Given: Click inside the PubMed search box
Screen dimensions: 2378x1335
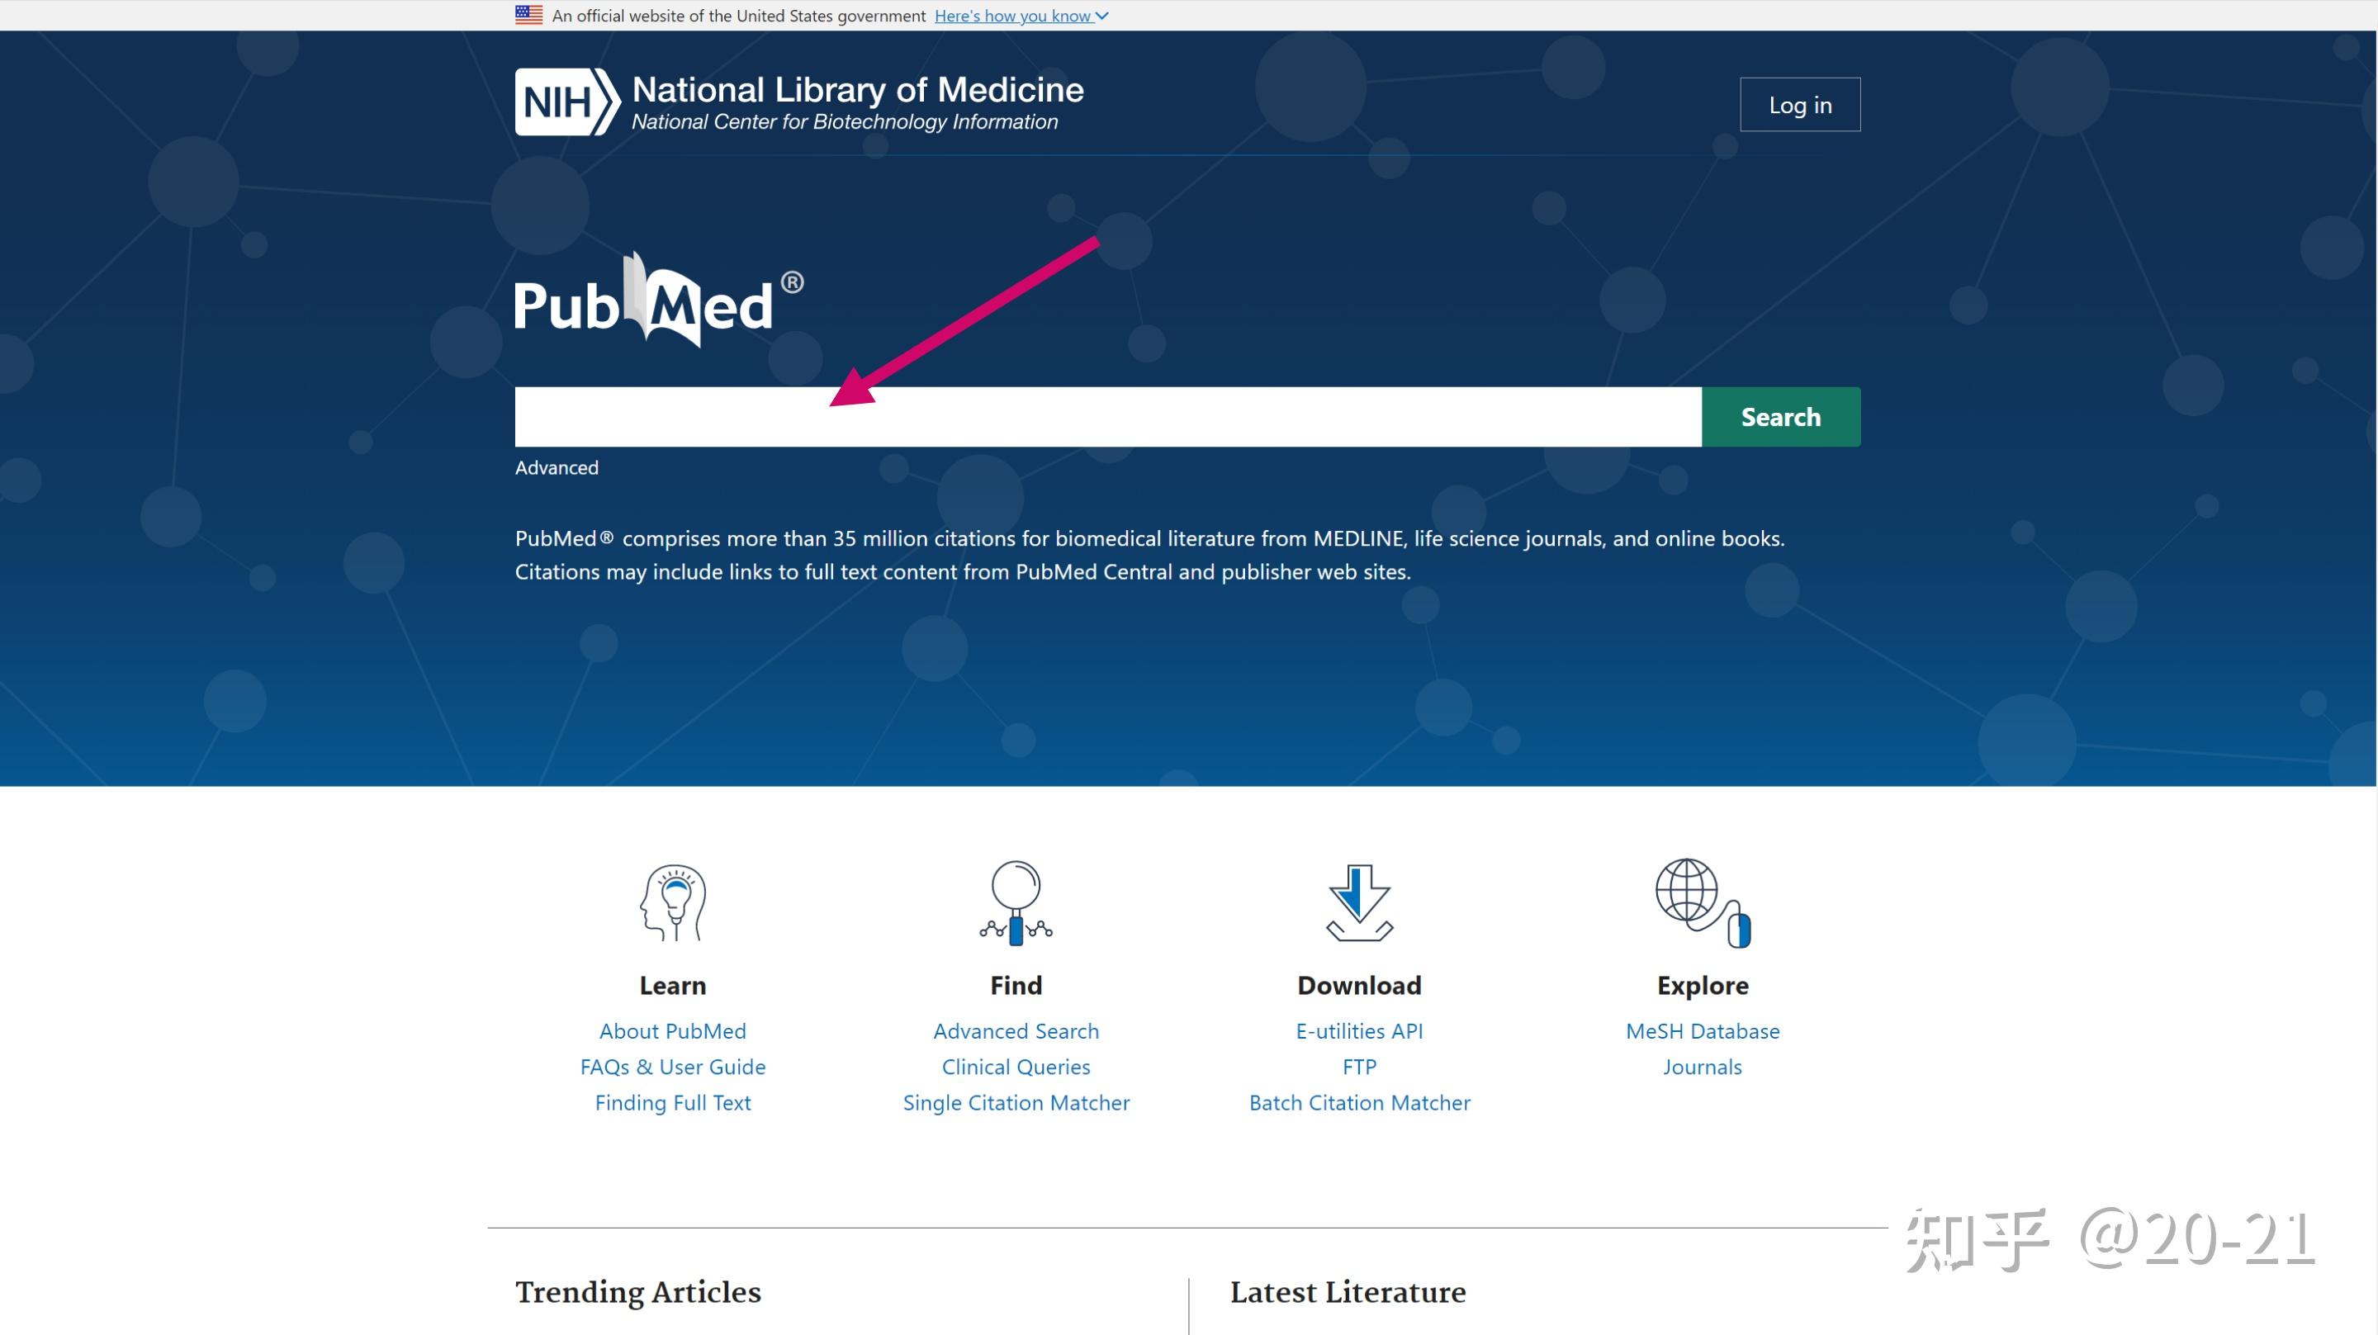Looking at the screenshot, I should tap(1108, 417).
